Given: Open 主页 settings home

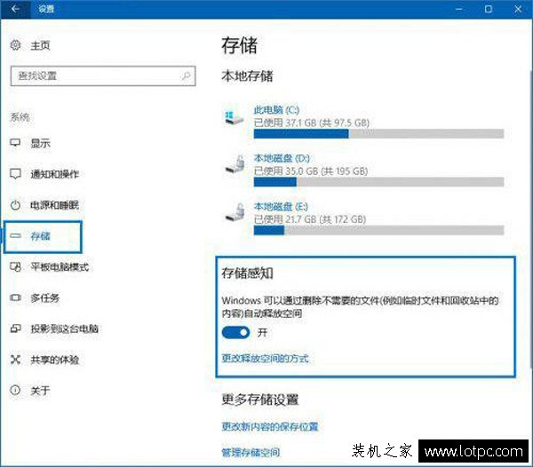Looking at the screenshot, I should tap(40, 45).
